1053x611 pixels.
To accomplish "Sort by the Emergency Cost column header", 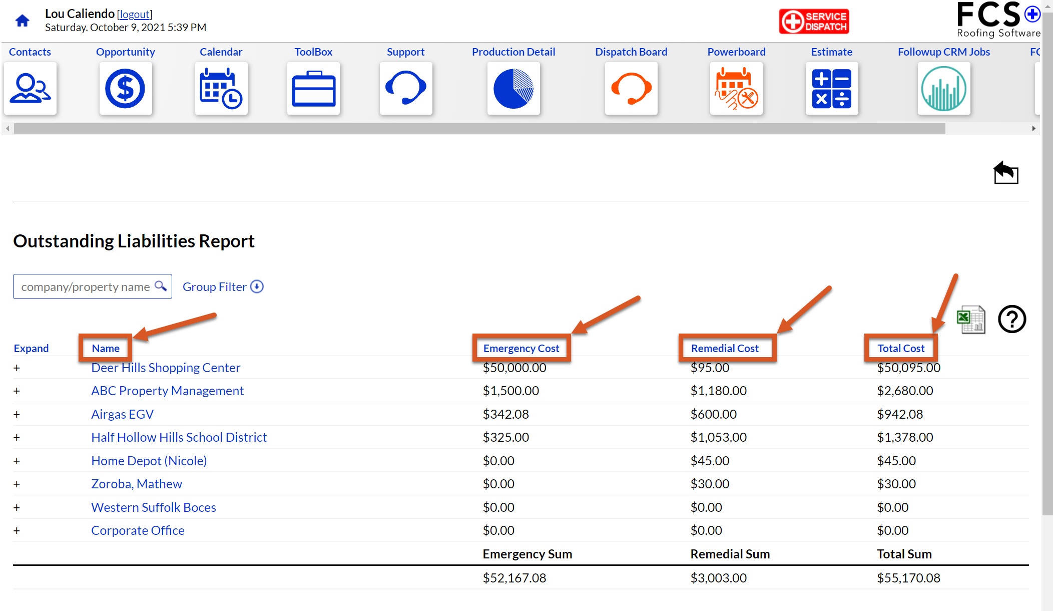I will [521, 348].
